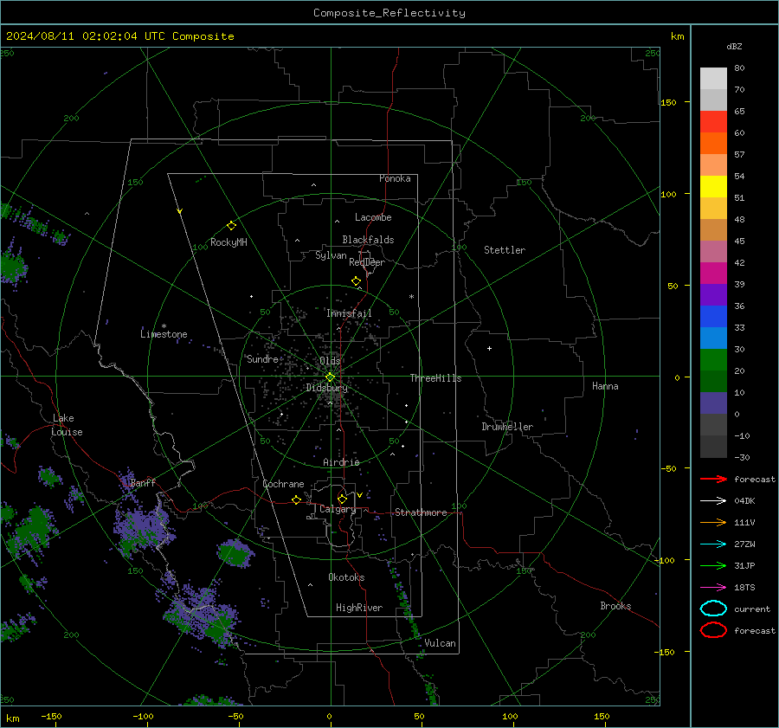The width and height of the screenshot is (779, 728).
Task: Click the ThreeHills city label
Action: click(x=435, y=378)
